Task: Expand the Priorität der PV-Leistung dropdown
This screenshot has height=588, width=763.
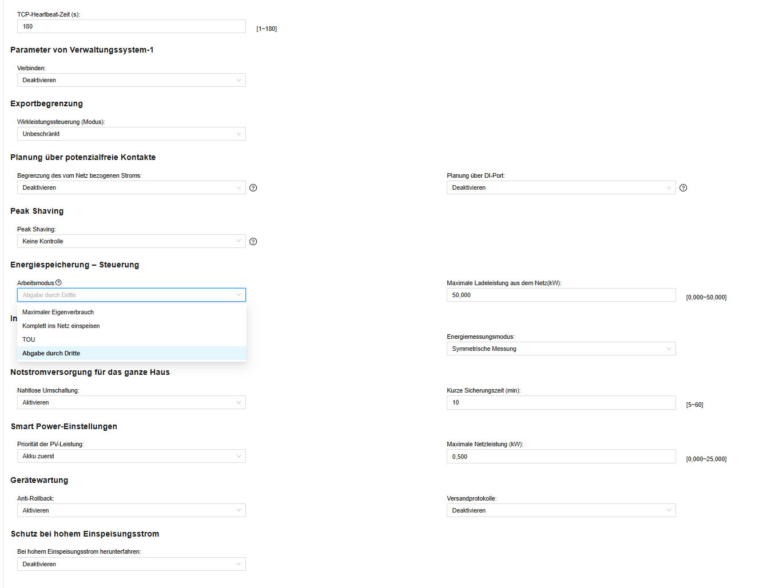Action: tap(132, 456)
